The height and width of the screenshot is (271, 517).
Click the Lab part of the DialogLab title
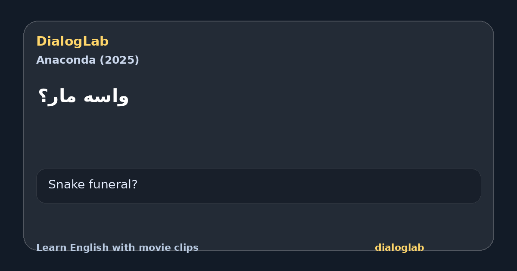[97, 41]
